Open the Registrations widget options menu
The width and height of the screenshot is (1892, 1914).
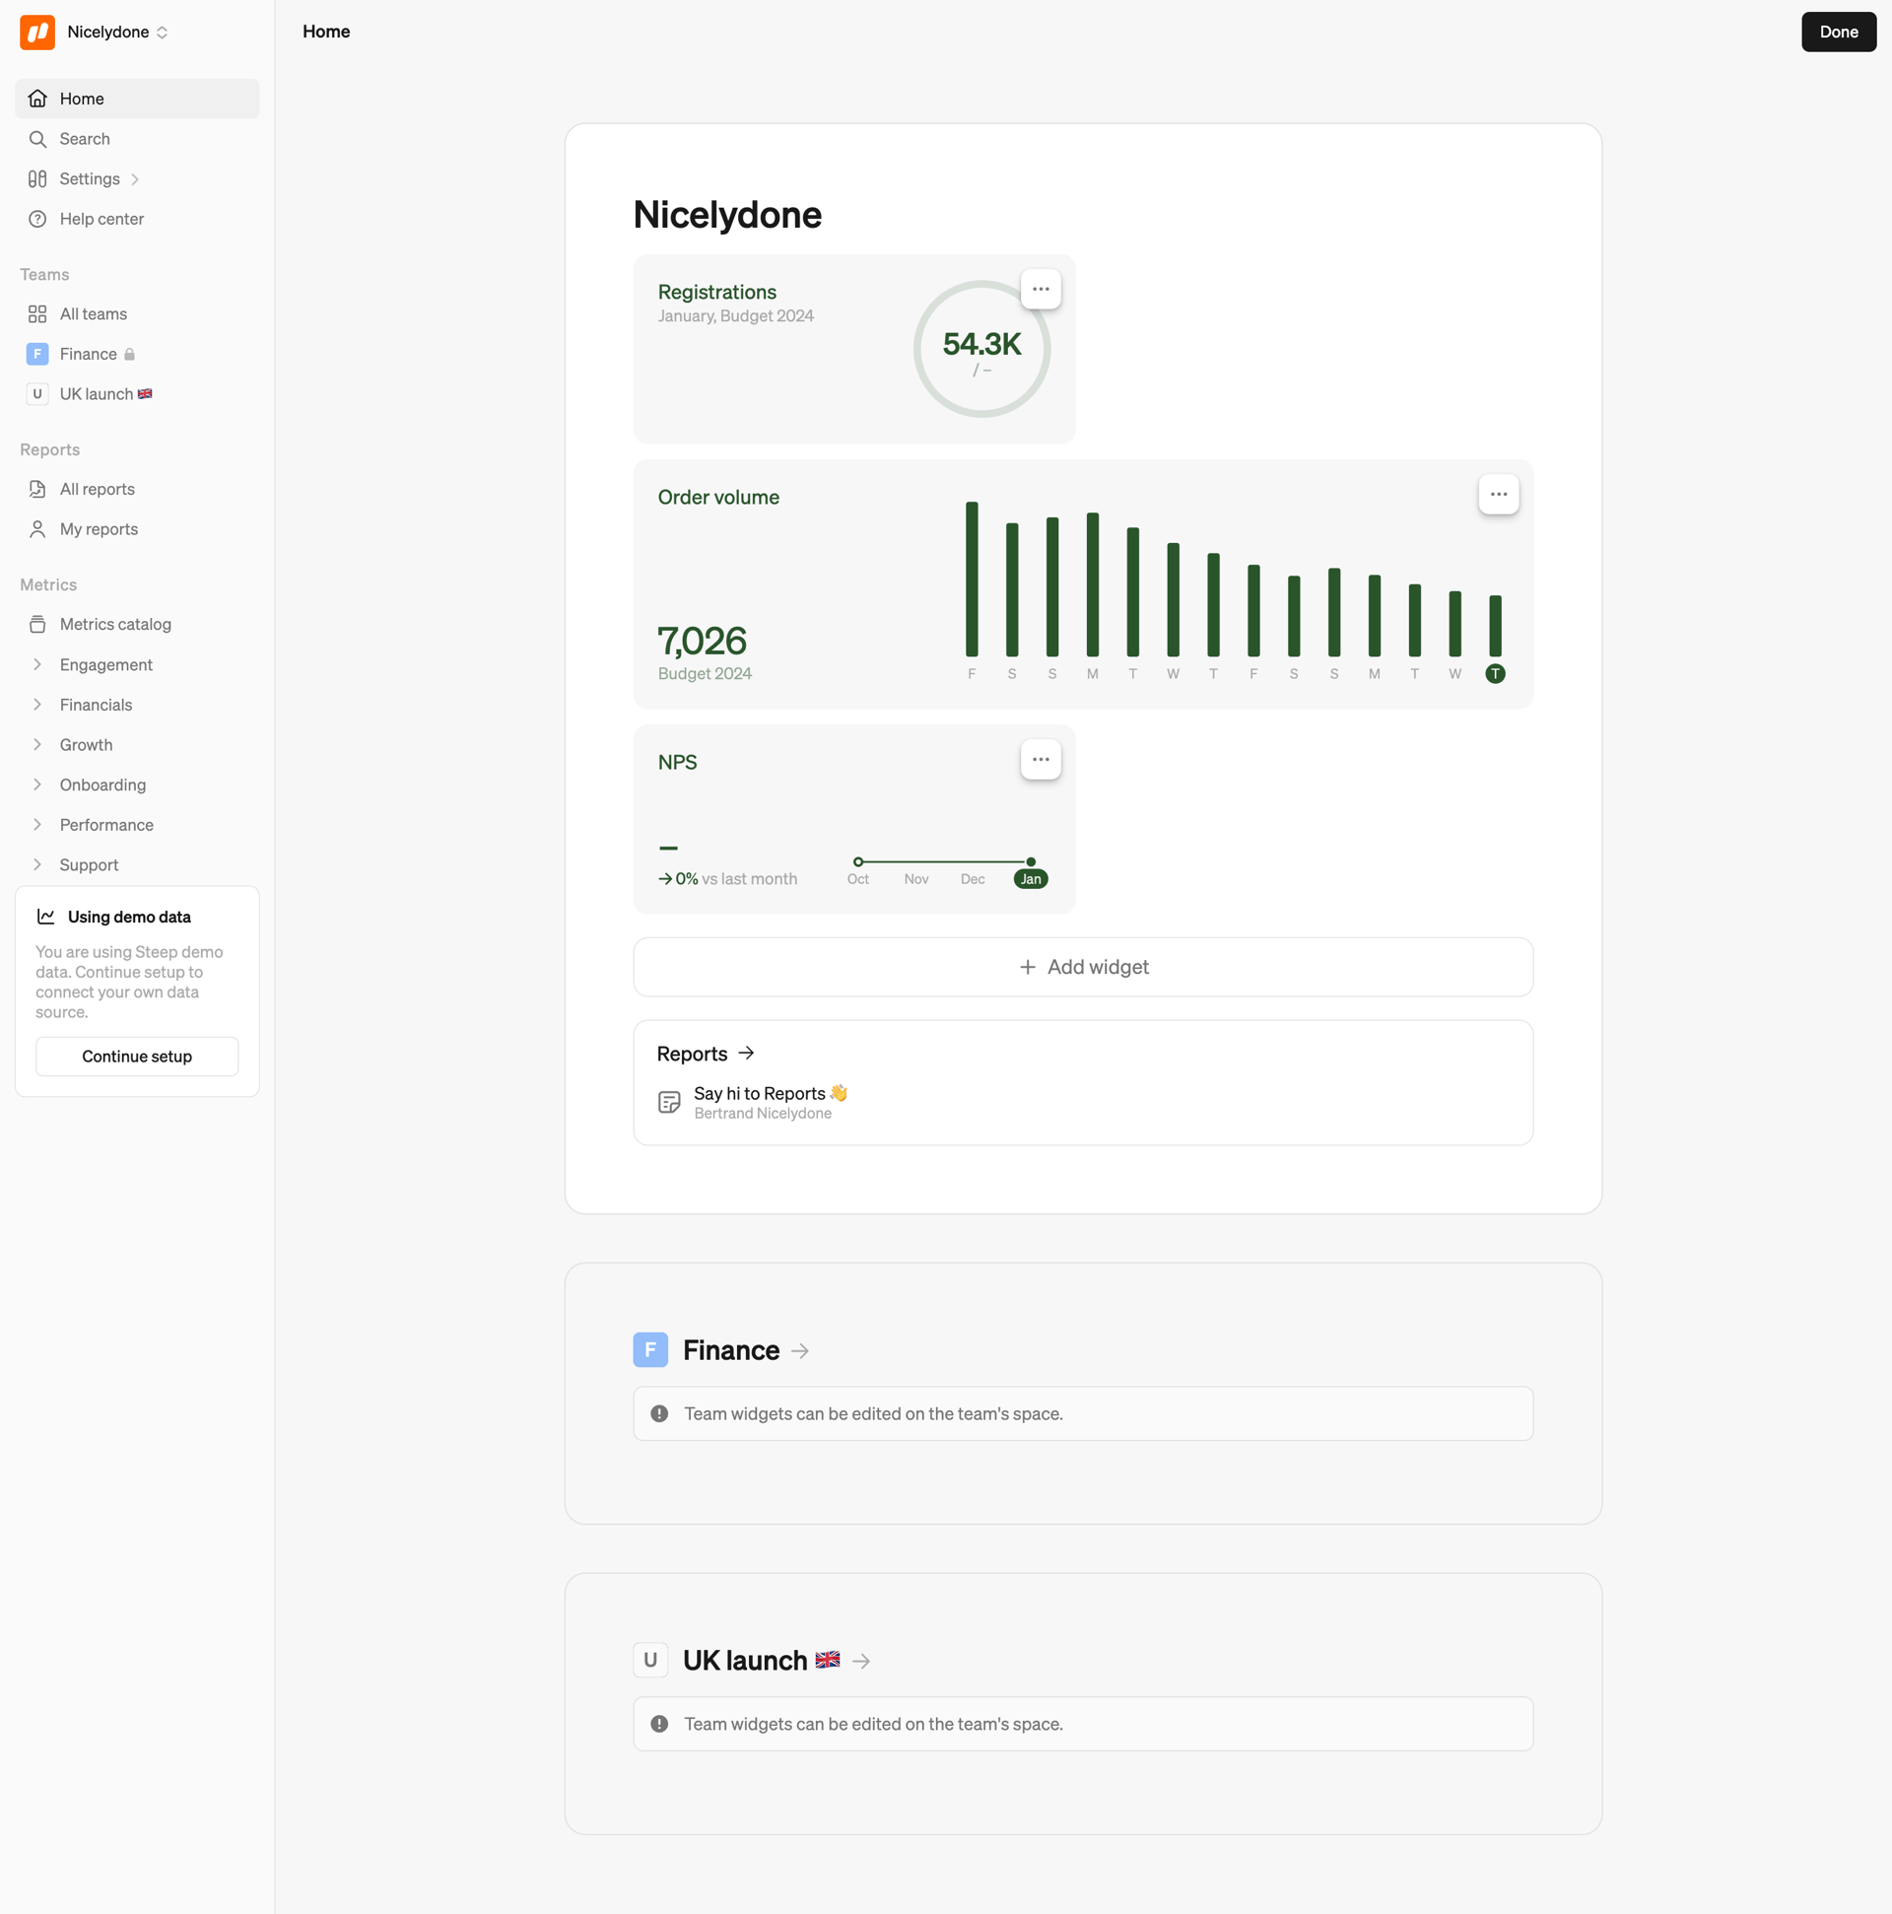(x=1040, y=289)
